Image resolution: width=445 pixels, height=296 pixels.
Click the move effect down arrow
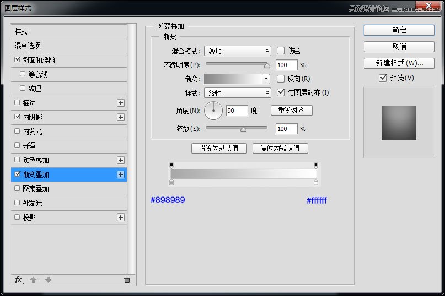tap(48, 279)
